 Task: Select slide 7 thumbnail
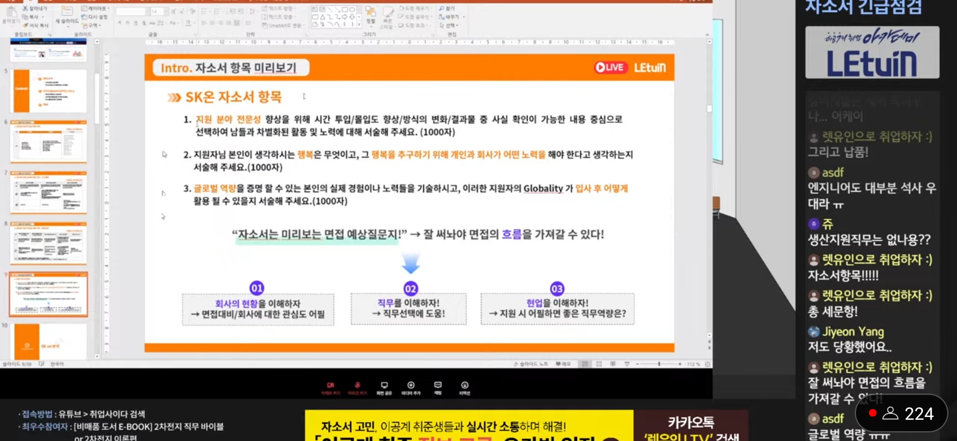tap(49, 192)
